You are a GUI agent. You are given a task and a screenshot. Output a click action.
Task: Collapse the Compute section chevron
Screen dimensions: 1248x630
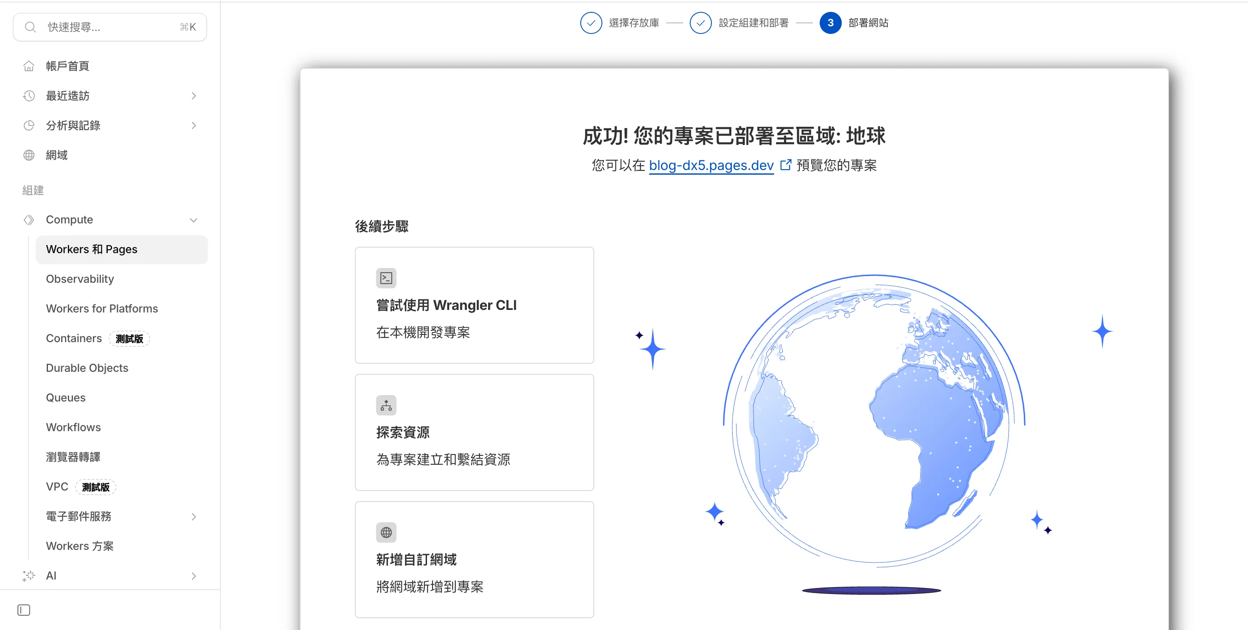coord(194,220)
